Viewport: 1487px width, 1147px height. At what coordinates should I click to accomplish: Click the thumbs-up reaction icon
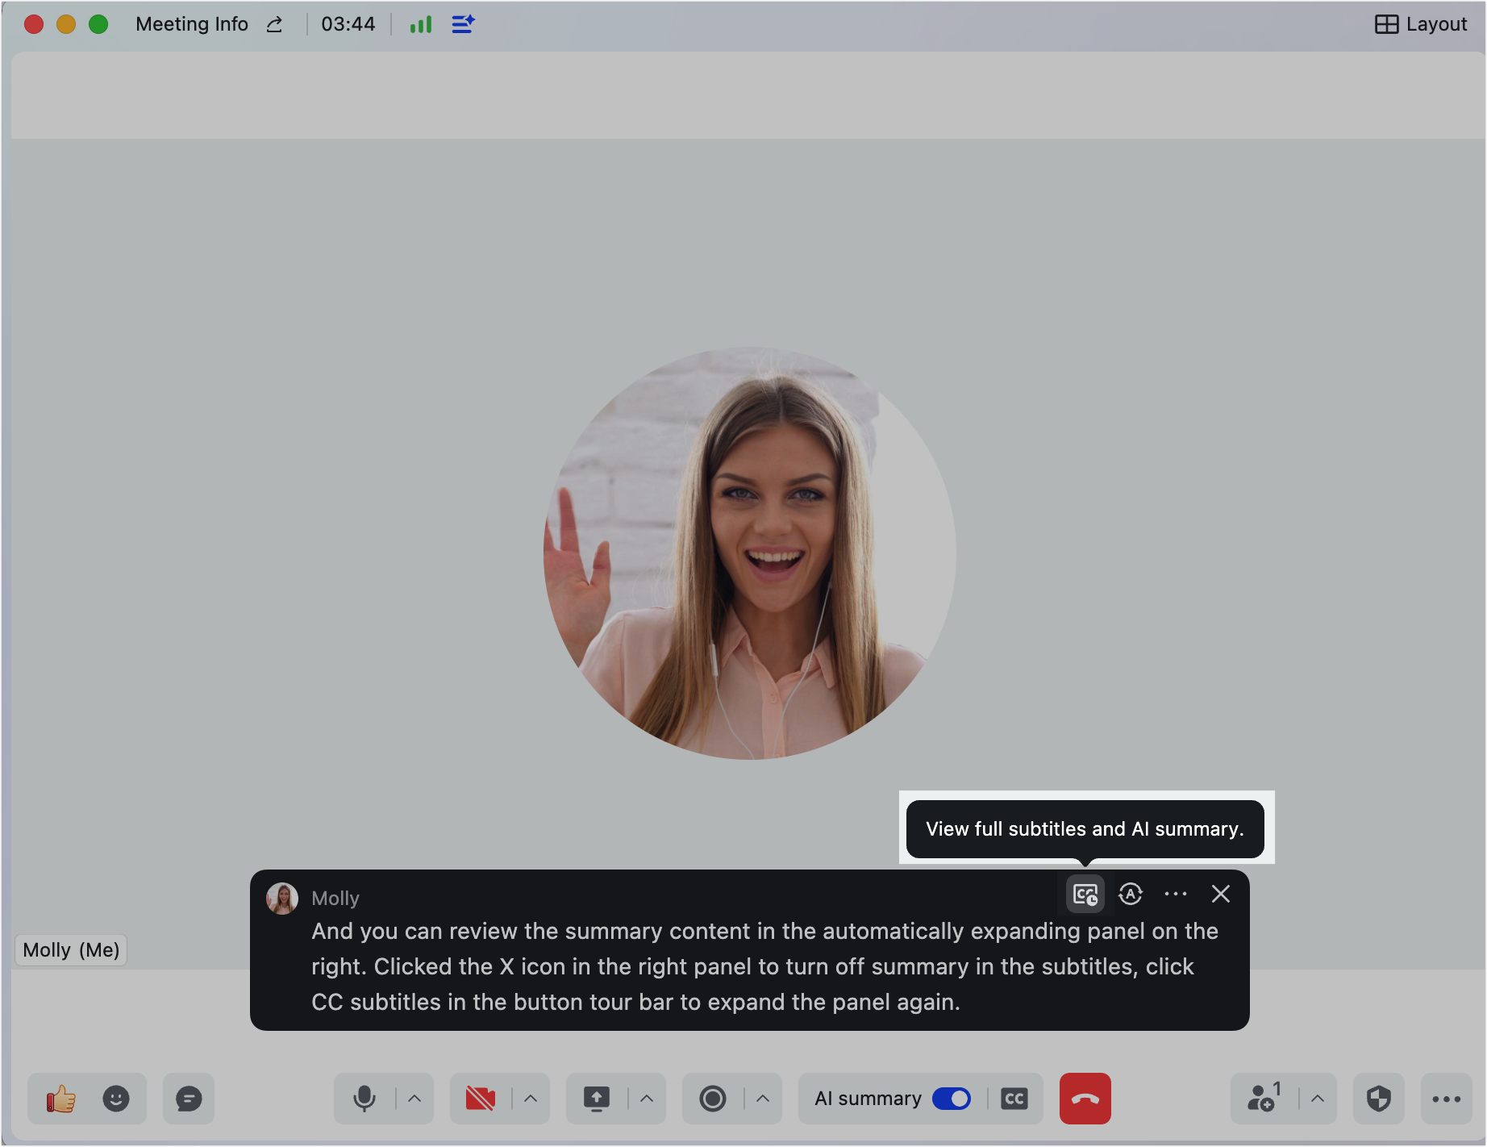coord(61,1099)
